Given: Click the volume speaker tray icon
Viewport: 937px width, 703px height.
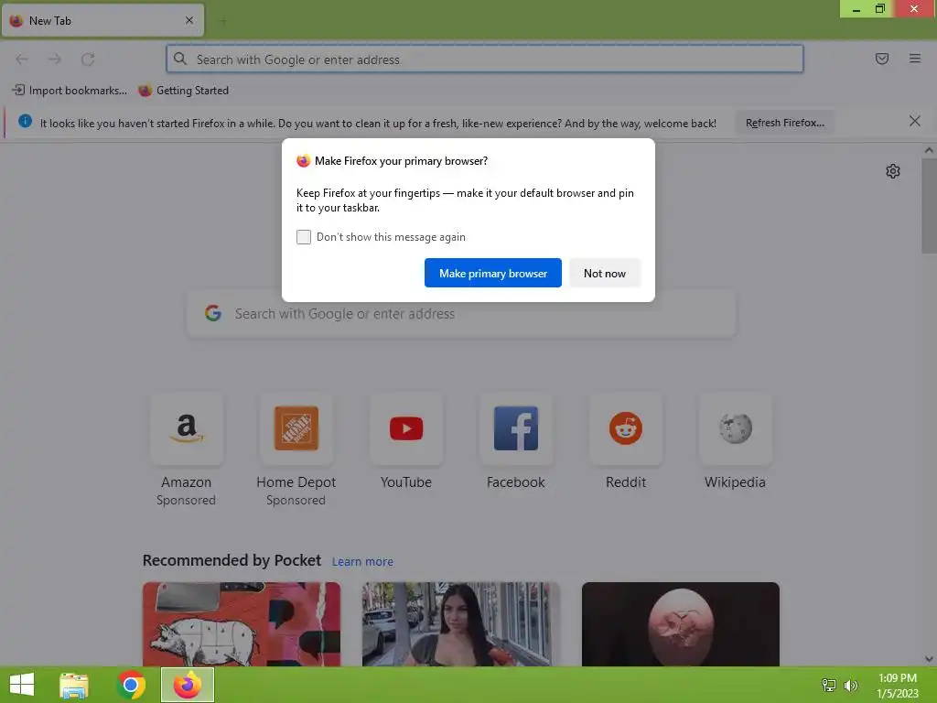Looking at the screenshot, I should (850, 685).
